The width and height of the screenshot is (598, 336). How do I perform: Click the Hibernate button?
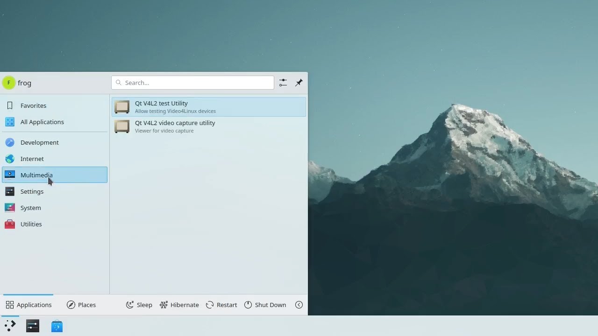(x=179, y=305)
